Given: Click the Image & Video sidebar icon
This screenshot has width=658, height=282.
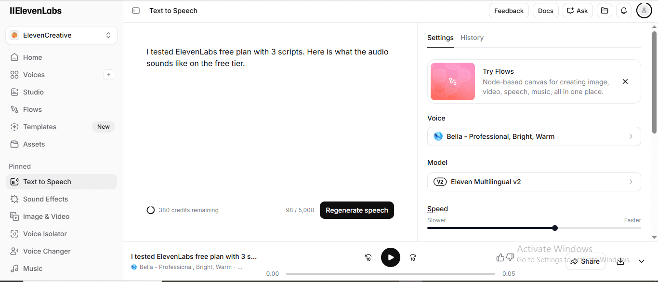Looking at the screenshot, I should point(14,216).
